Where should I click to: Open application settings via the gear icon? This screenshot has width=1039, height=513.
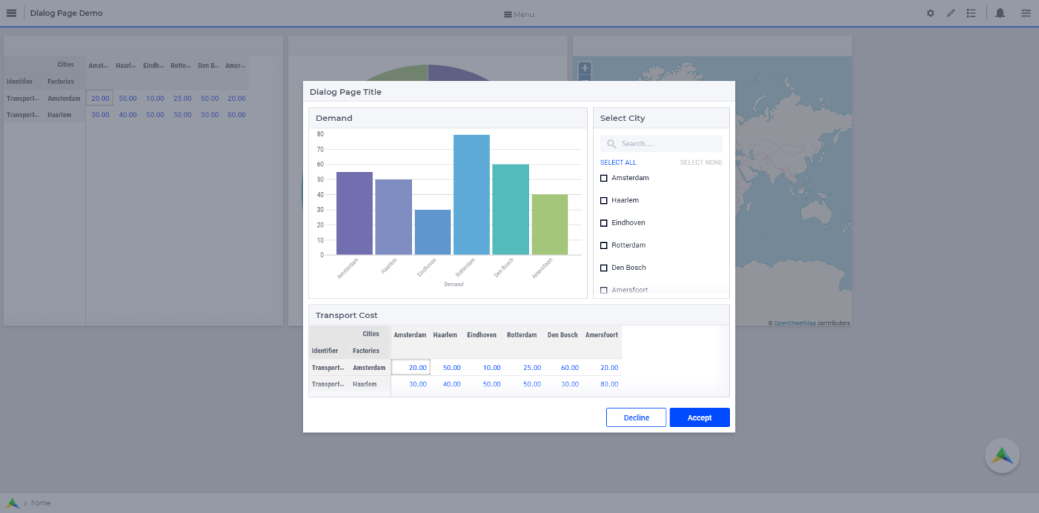(x=930, y=13)
